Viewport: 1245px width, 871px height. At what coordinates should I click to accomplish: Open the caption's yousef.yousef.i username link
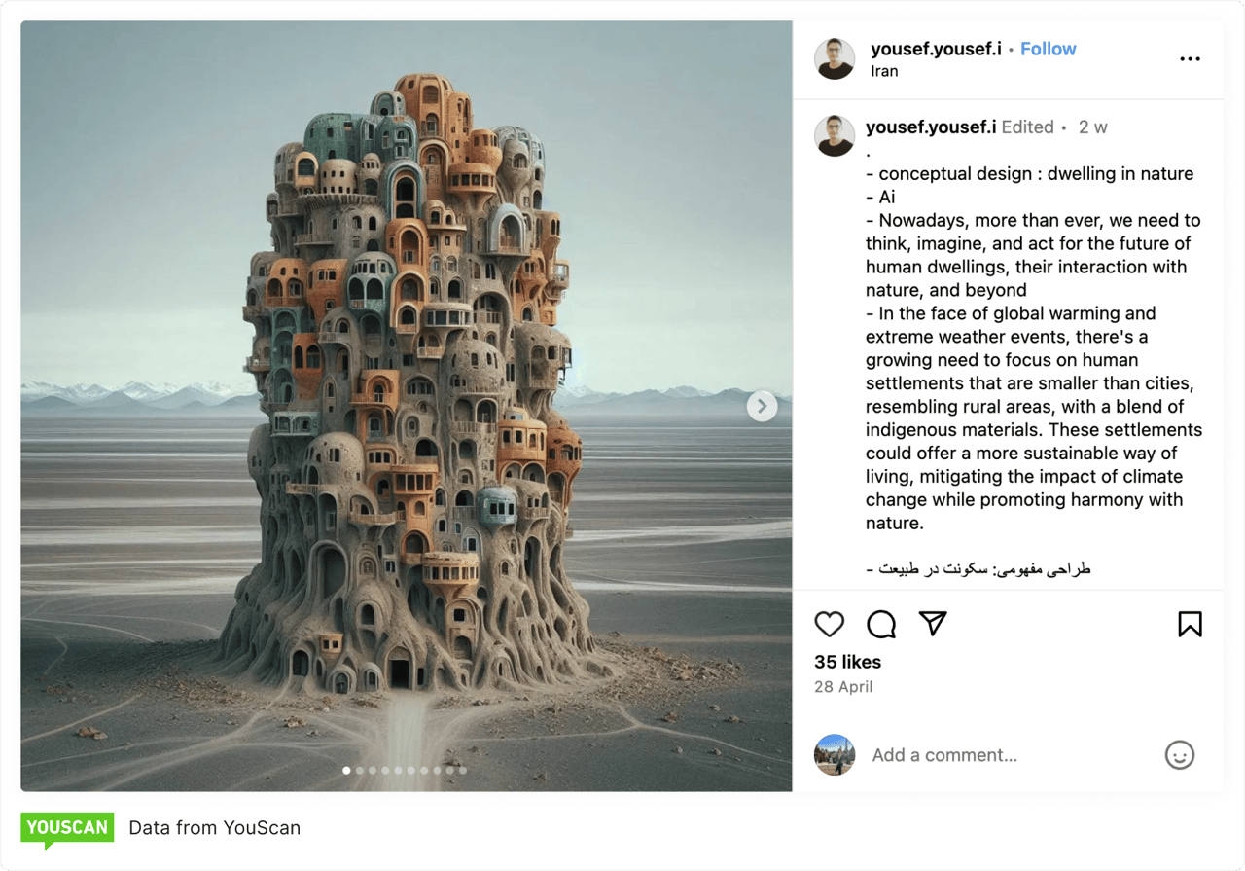click(931, 127)
